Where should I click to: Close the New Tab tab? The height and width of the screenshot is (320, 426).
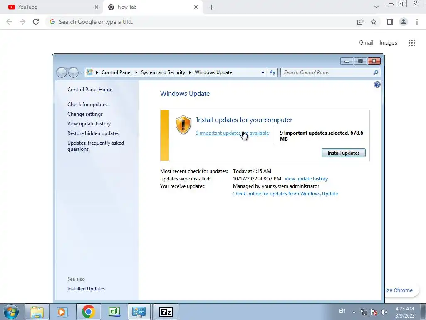pyautogui.click(x=196, y=7)
